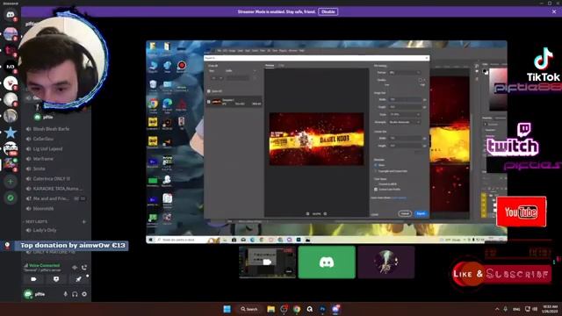
Task: Collapse the NEXT LADY'S channel category
Action: [x=36, y=222]
